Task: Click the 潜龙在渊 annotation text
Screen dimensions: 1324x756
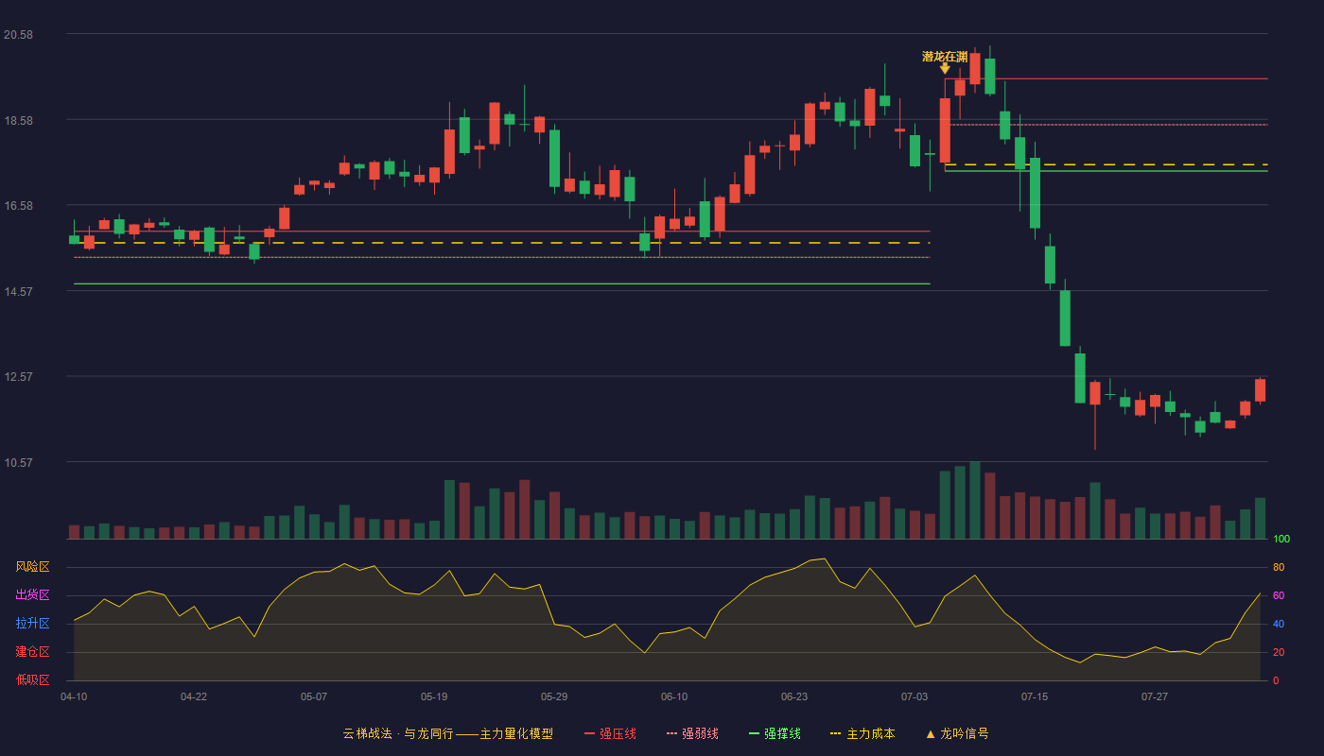Action: [x=945, y=56]
